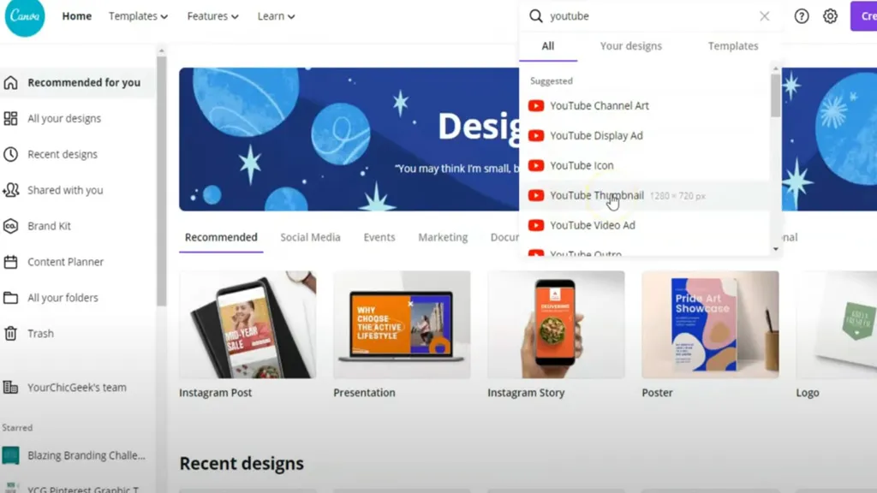Switch to Templates search tab
Viewport: 877px width, 493px height.
point(733,46)
